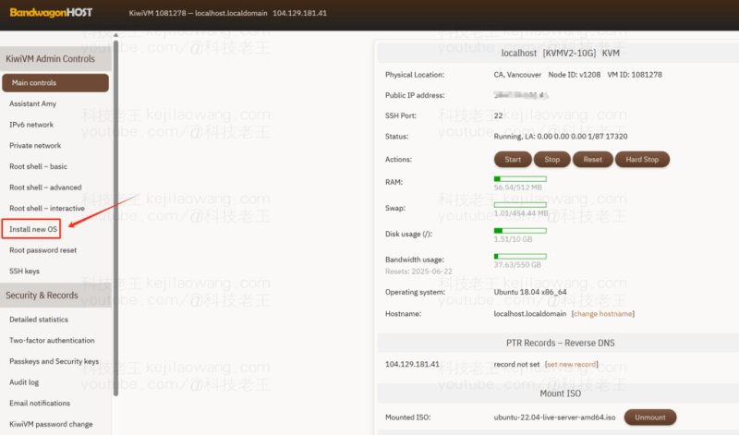The image size is (739, 435).
Task: Click the Node ID: v1208 text
Action: coord(574,75)
